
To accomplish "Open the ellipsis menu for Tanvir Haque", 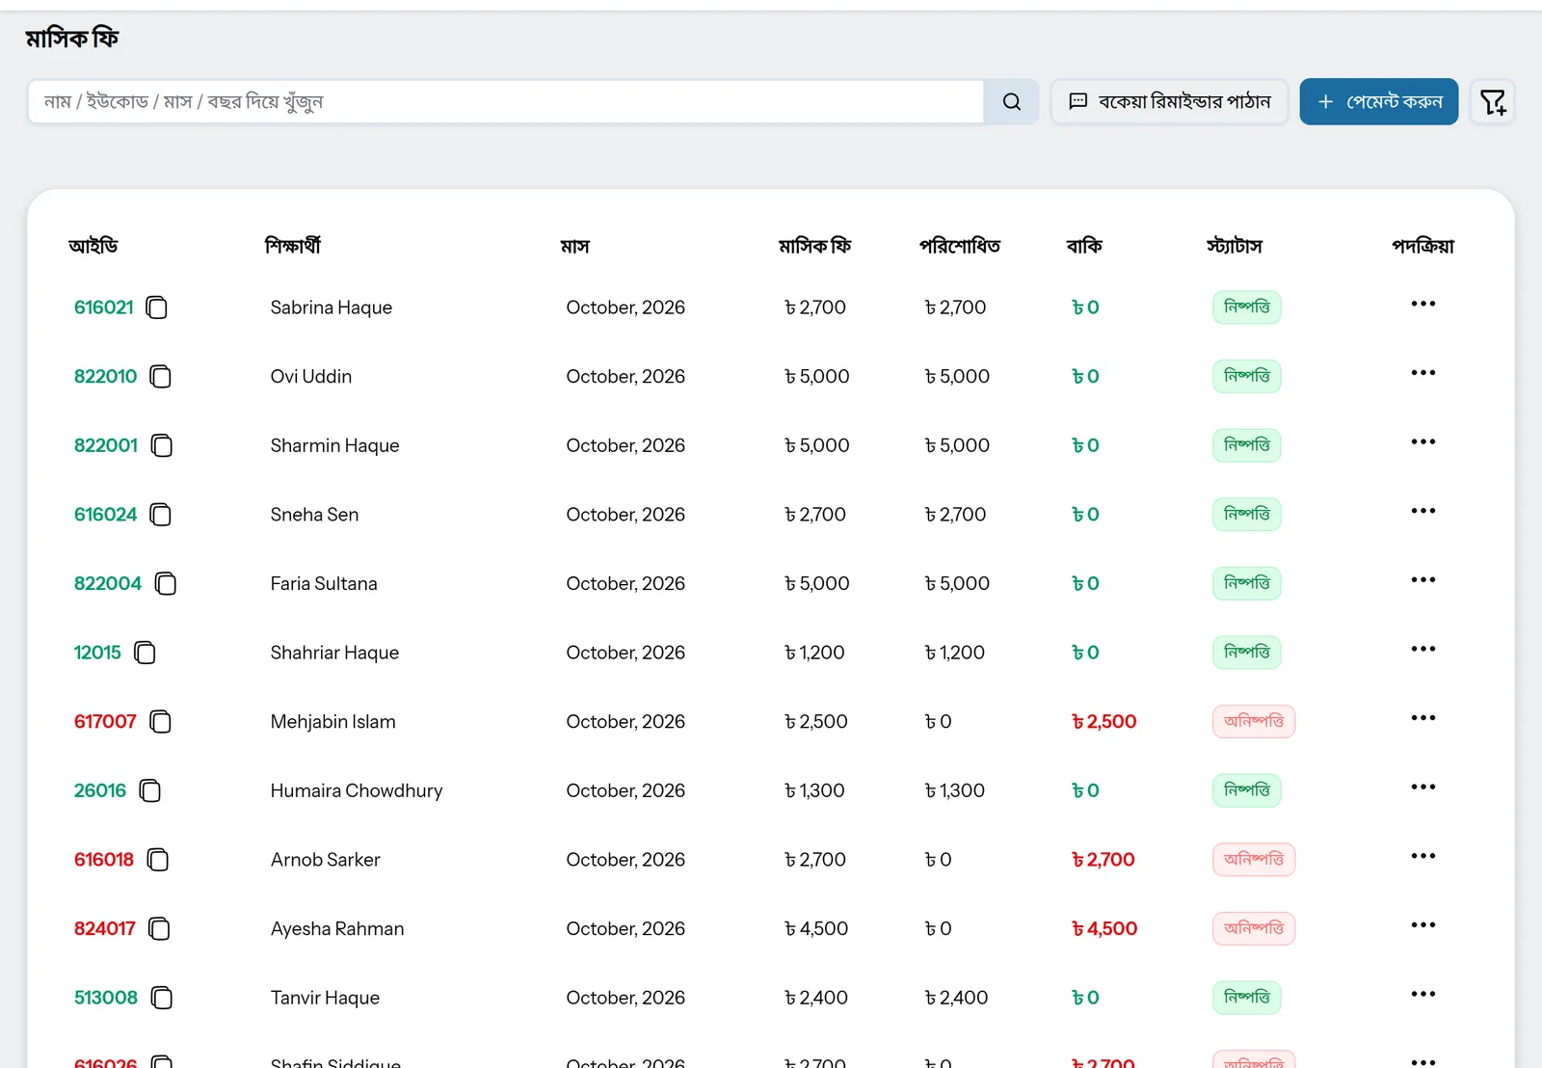I will coord(1422,994).
